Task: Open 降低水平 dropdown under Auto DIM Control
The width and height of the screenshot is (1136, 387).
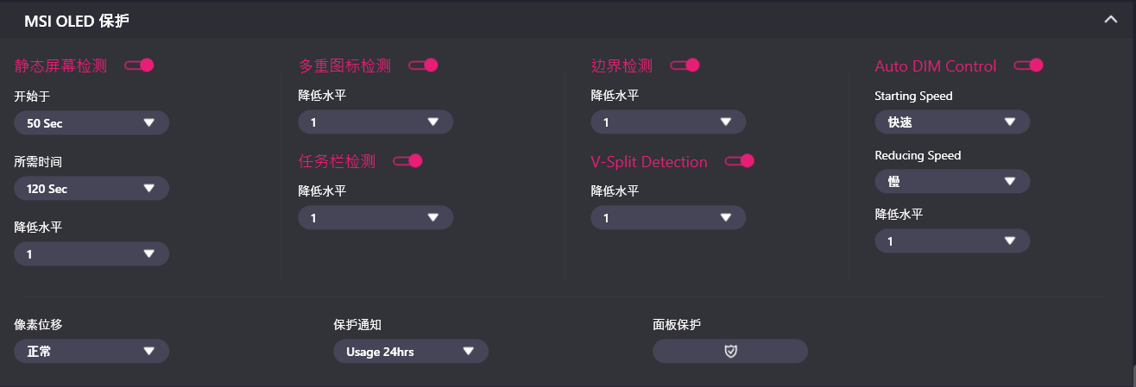Action: (x=952, y=241)
